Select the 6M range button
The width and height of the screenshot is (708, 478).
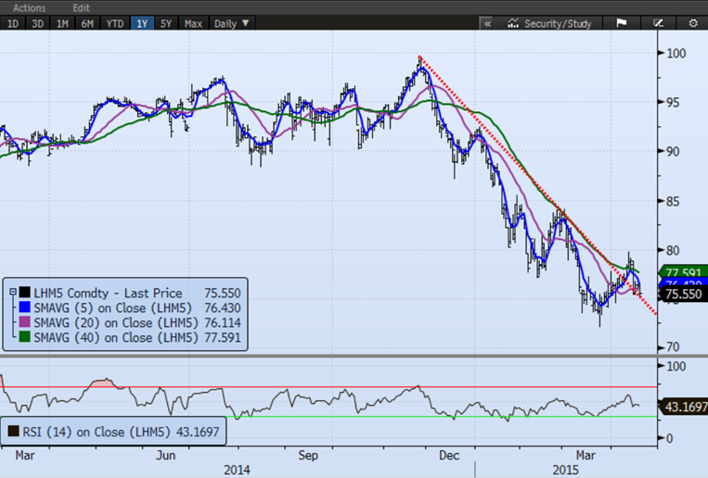[x=88, y=22]
